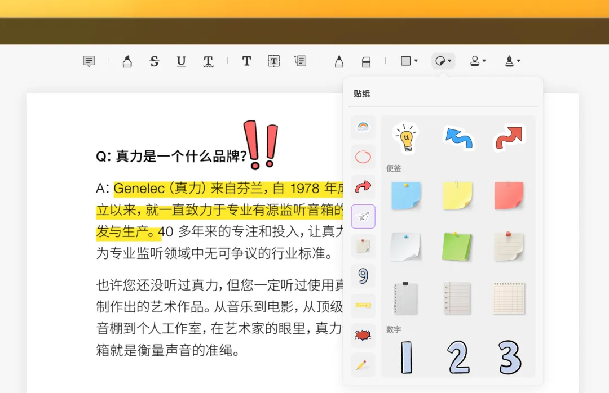
Task: Insert the number 1 sticker
Action: (406, 358)
